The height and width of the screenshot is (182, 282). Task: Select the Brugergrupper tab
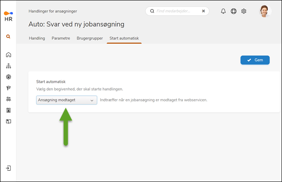pos(90,38)
